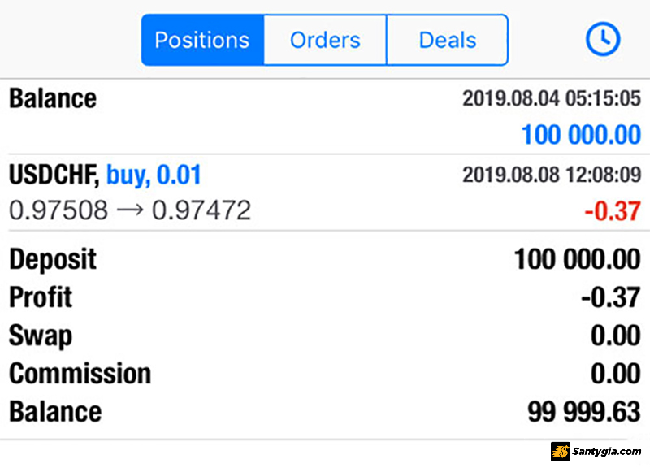Switch to the Positions tab
This screenshot has height=472, width=650.
(202, 40)
